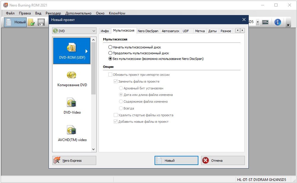Open the Рекордер menu
Screen dimensions: 297x183
point(53,13)
